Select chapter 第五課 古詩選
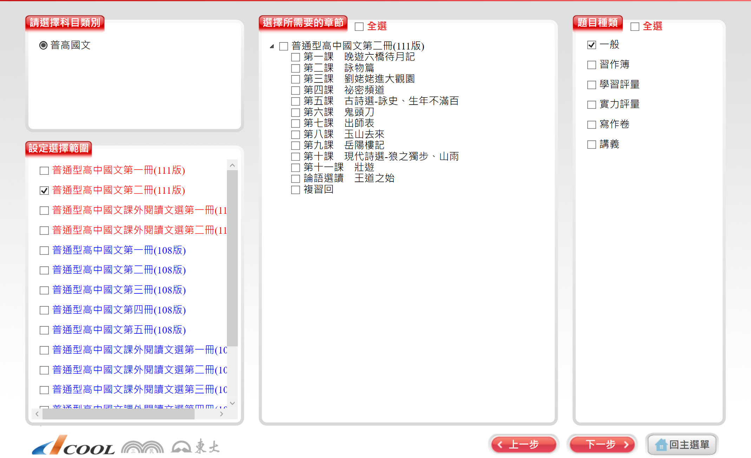The image size is (751, 458). tap(296, 101)
